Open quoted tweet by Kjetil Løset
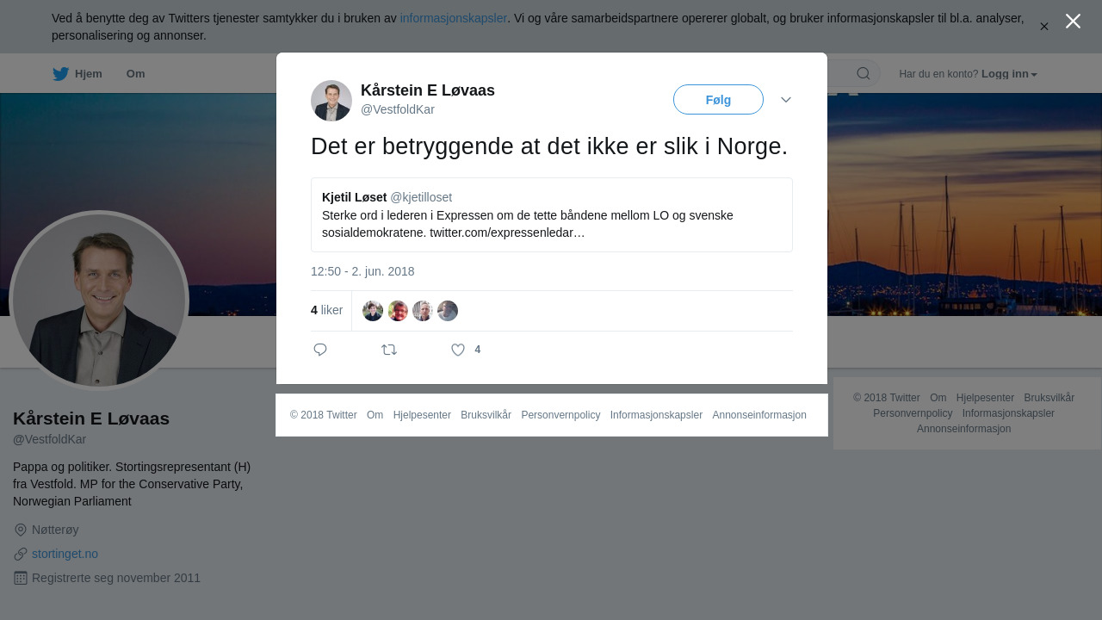The height and width of the screenshot is (620, 1102). [x=552, y=215]
